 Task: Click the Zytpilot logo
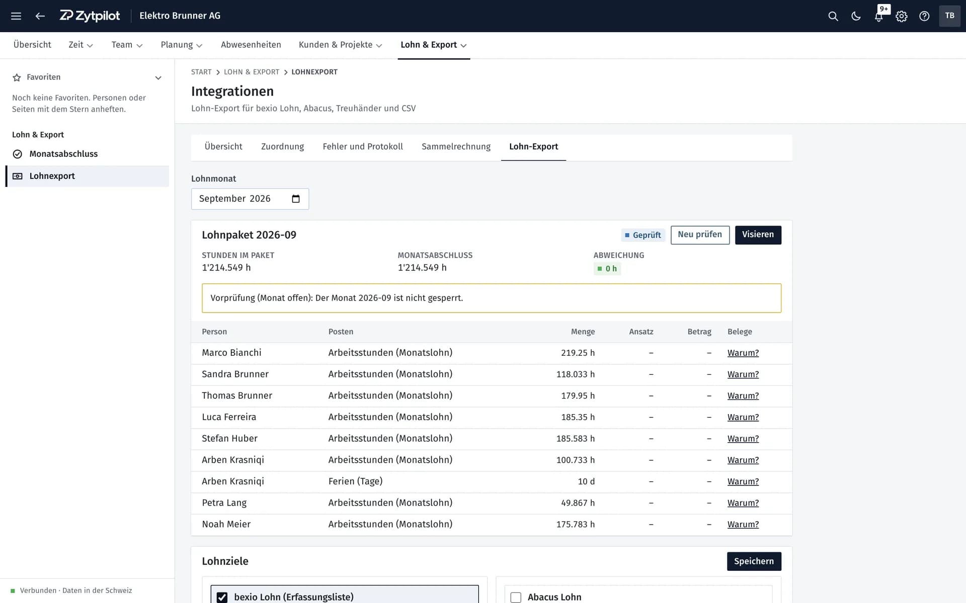pos(90,16)
